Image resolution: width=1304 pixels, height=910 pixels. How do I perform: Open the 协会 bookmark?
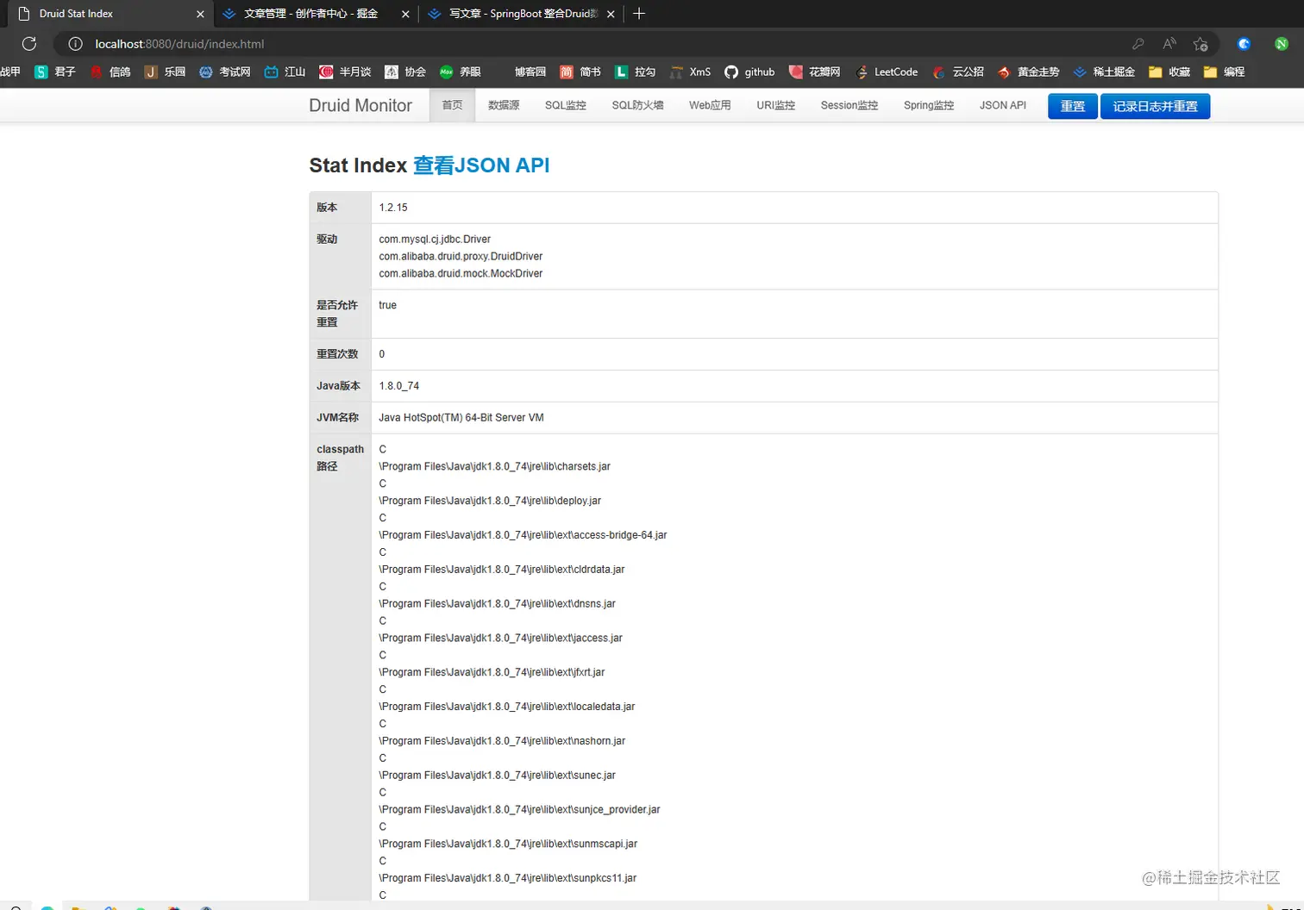coord(405,72)
